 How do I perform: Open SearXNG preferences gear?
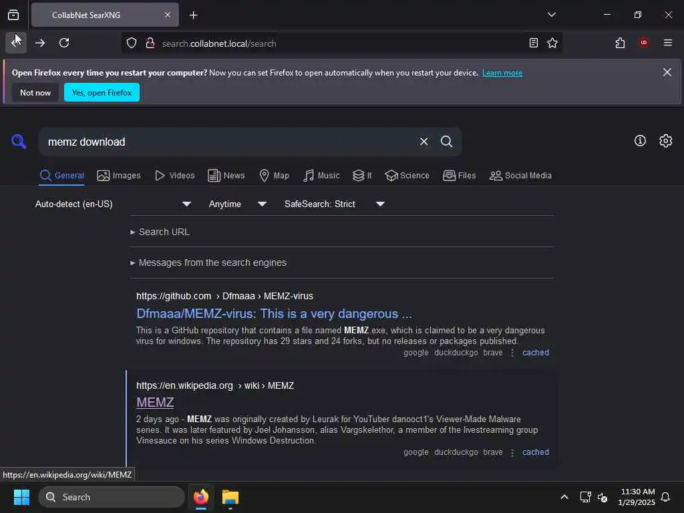(666, 140)
